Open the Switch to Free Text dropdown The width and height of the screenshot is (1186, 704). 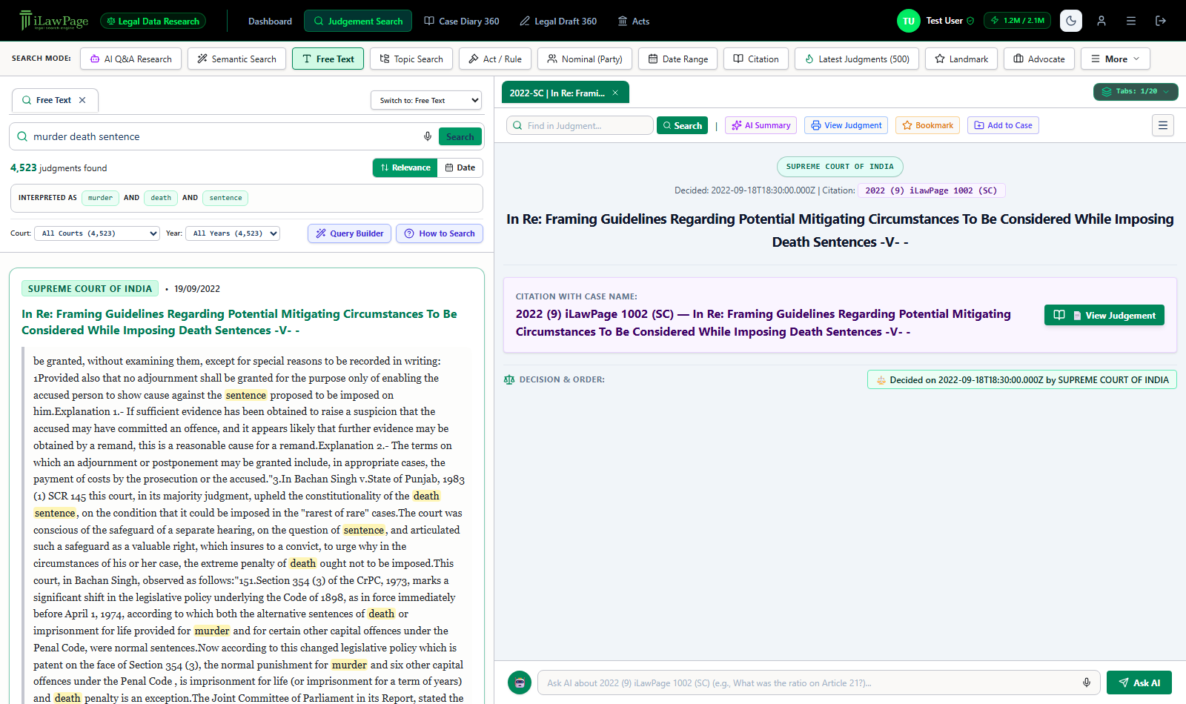(x=426, y=100)
